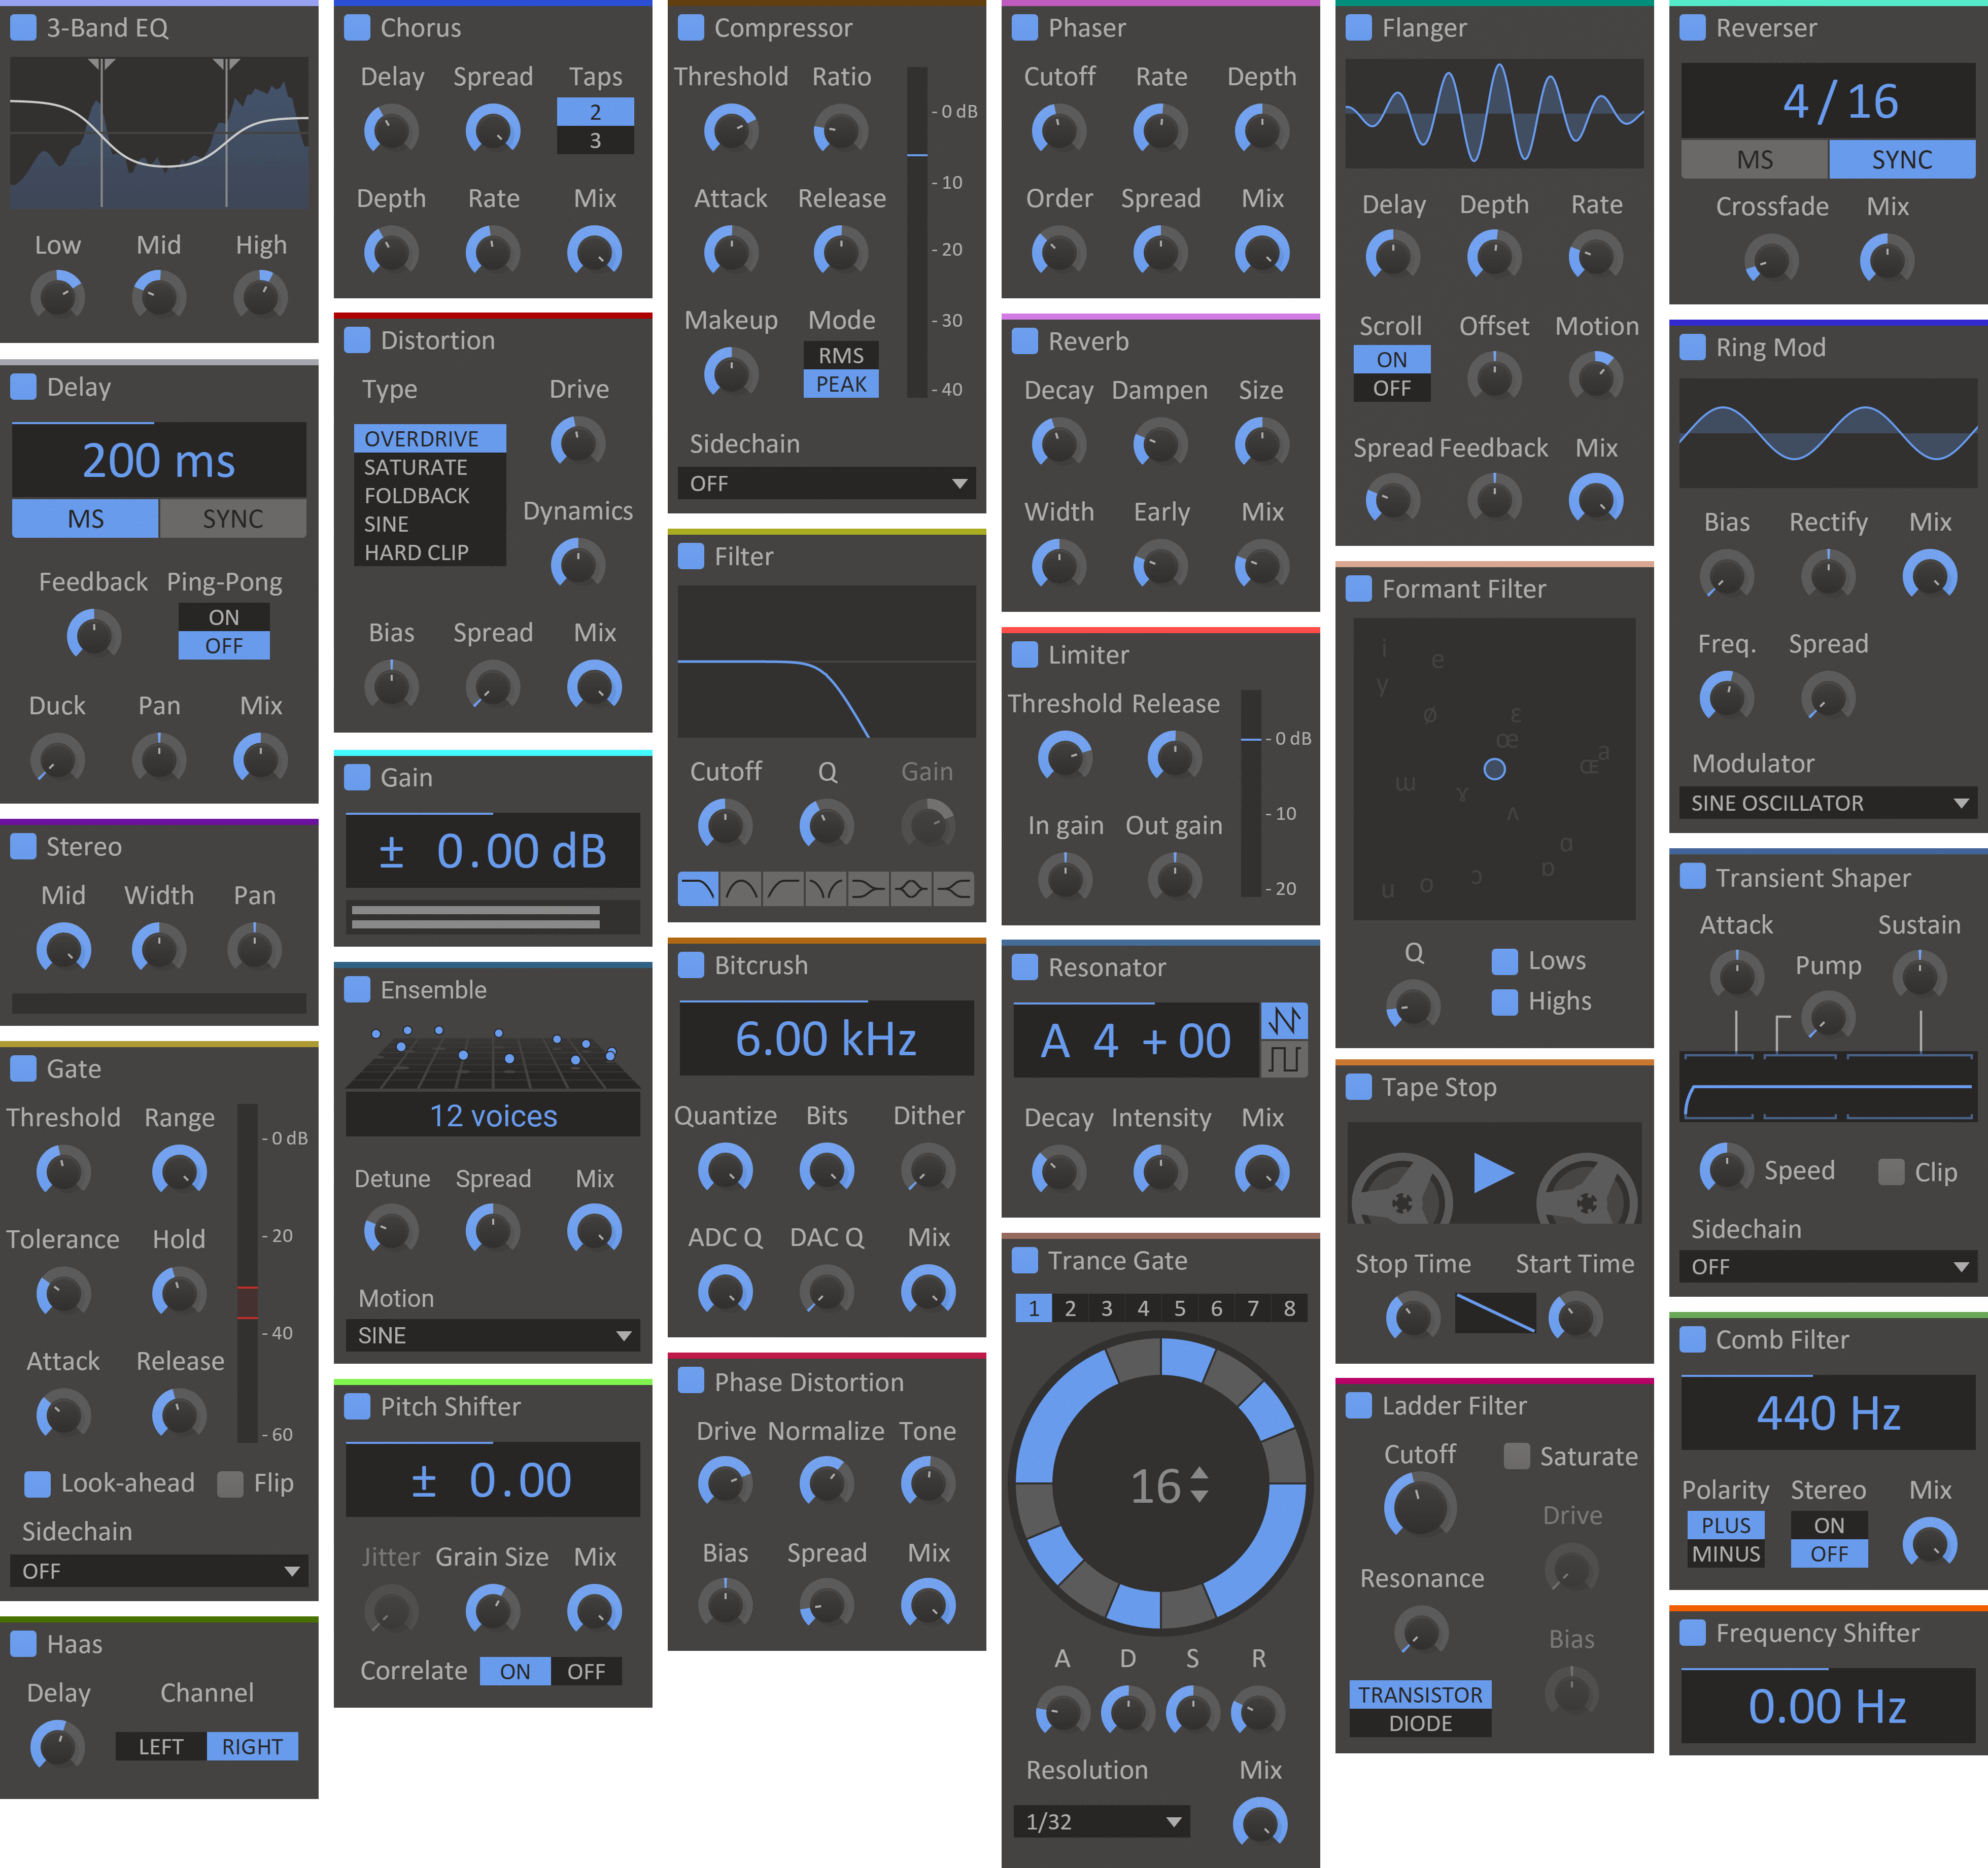Choose the notch filter shape icon
This screenshot has width=1988, height=1868.
click(826, 889)
